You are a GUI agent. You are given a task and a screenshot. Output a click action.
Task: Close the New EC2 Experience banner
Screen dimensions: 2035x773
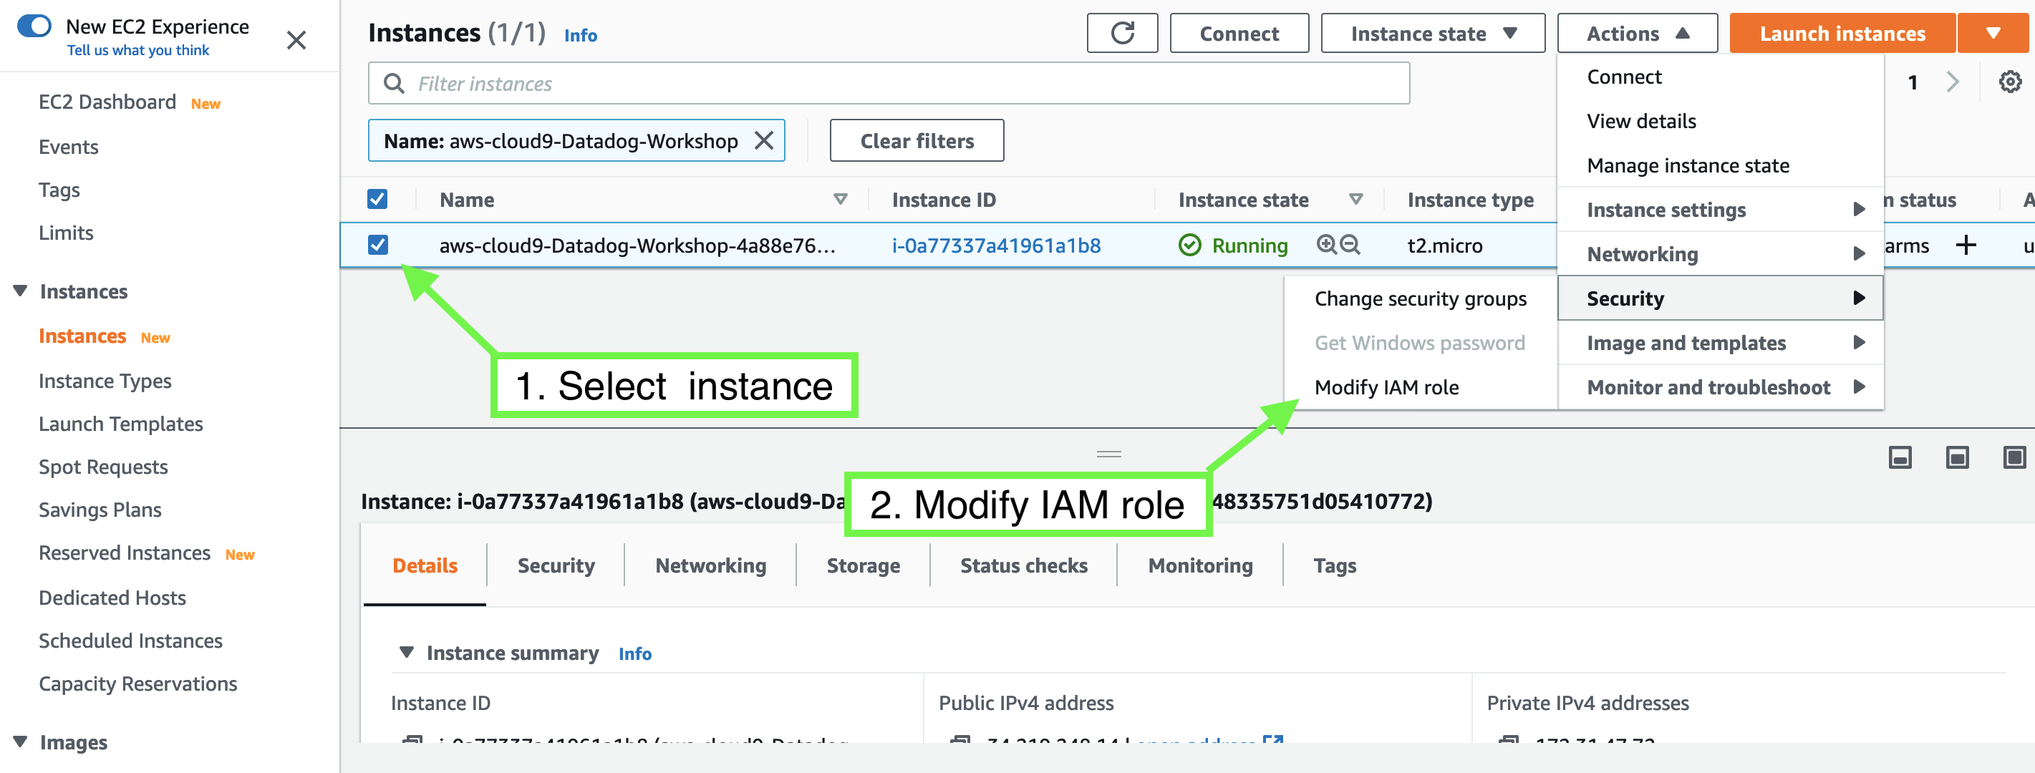(x=296, y=39)
